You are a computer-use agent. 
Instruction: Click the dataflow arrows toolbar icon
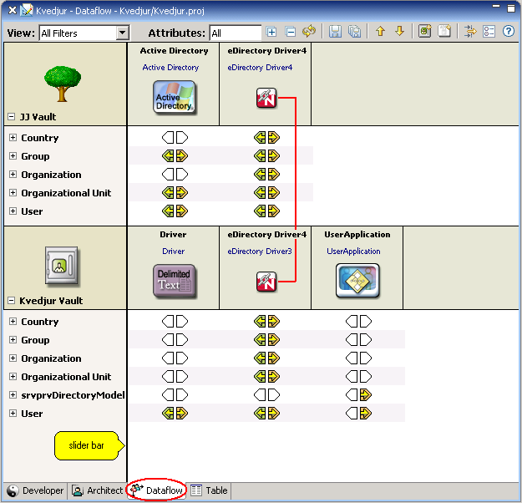coord(470,32)
